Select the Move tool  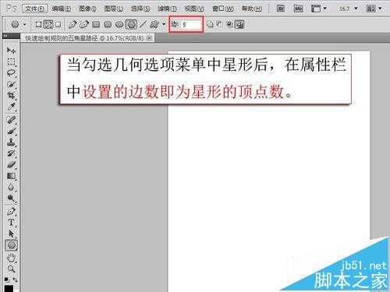click(x=11, y=51)
